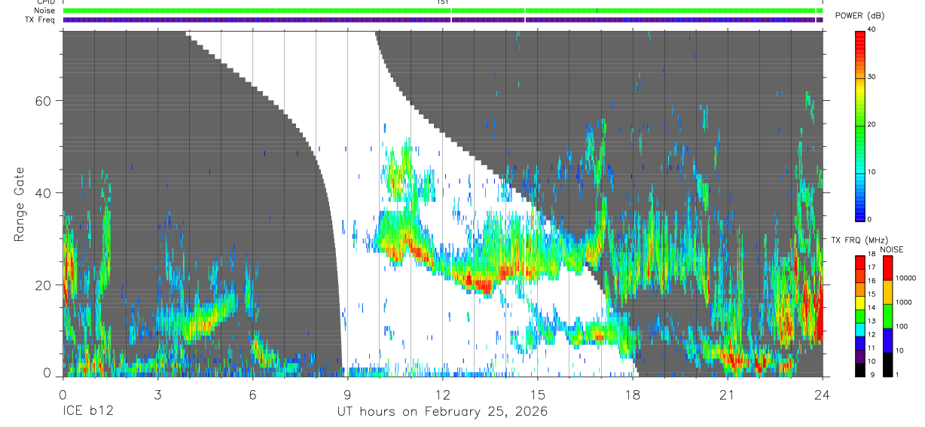Click the POWER (dB) legend title
The height and width of the screenshot is (427, 925).
[x=859, y=17]
